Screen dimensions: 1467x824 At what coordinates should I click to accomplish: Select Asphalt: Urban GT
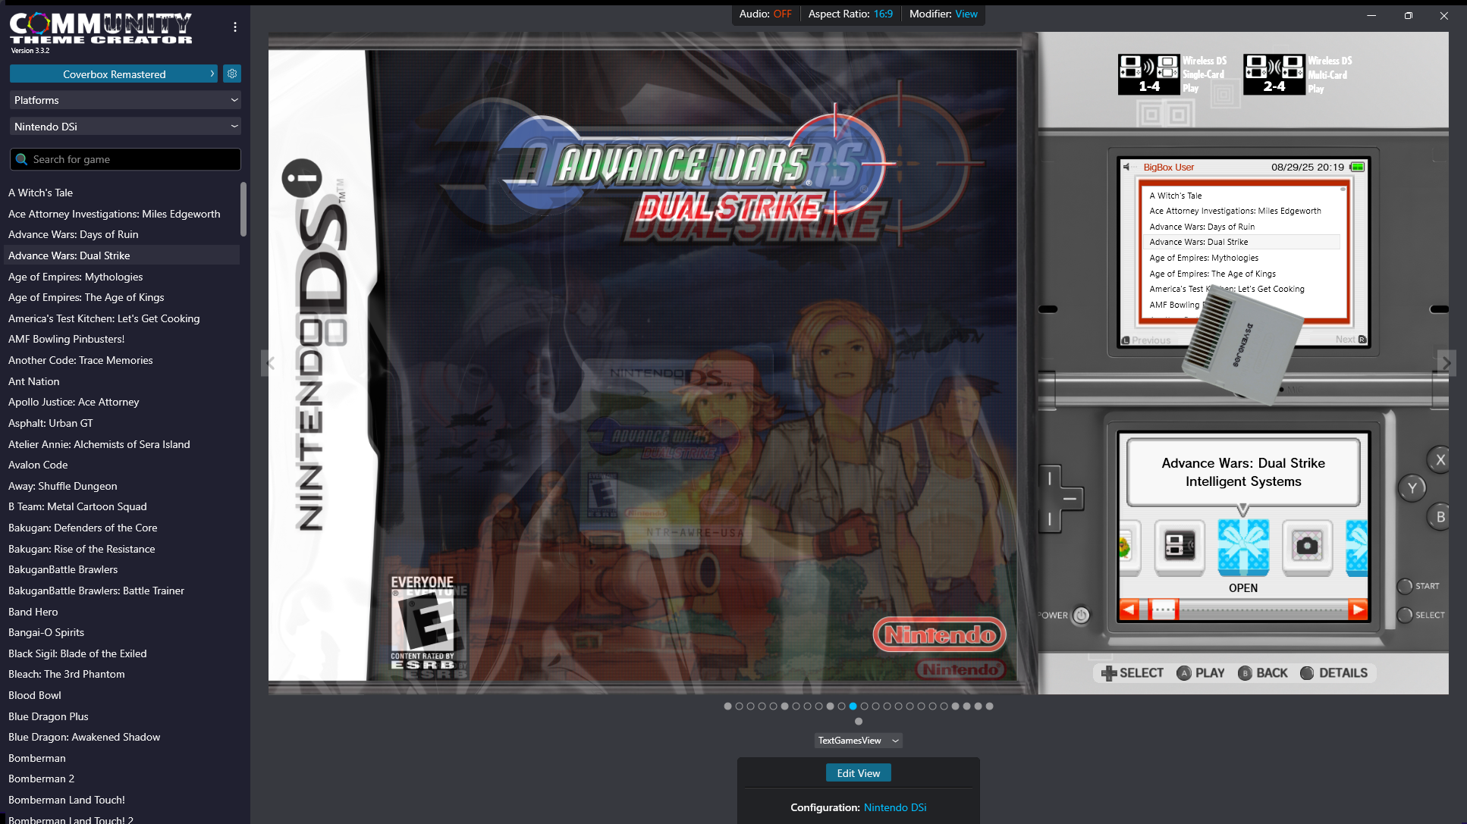[x=121, y=423]
